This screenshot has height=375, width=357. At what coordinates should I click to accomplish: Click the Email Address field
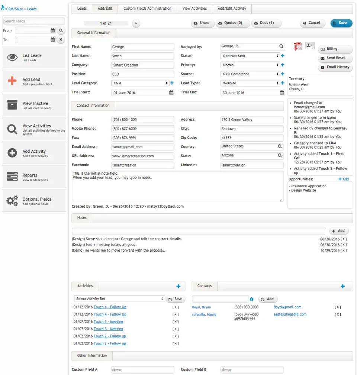[142, 147]
